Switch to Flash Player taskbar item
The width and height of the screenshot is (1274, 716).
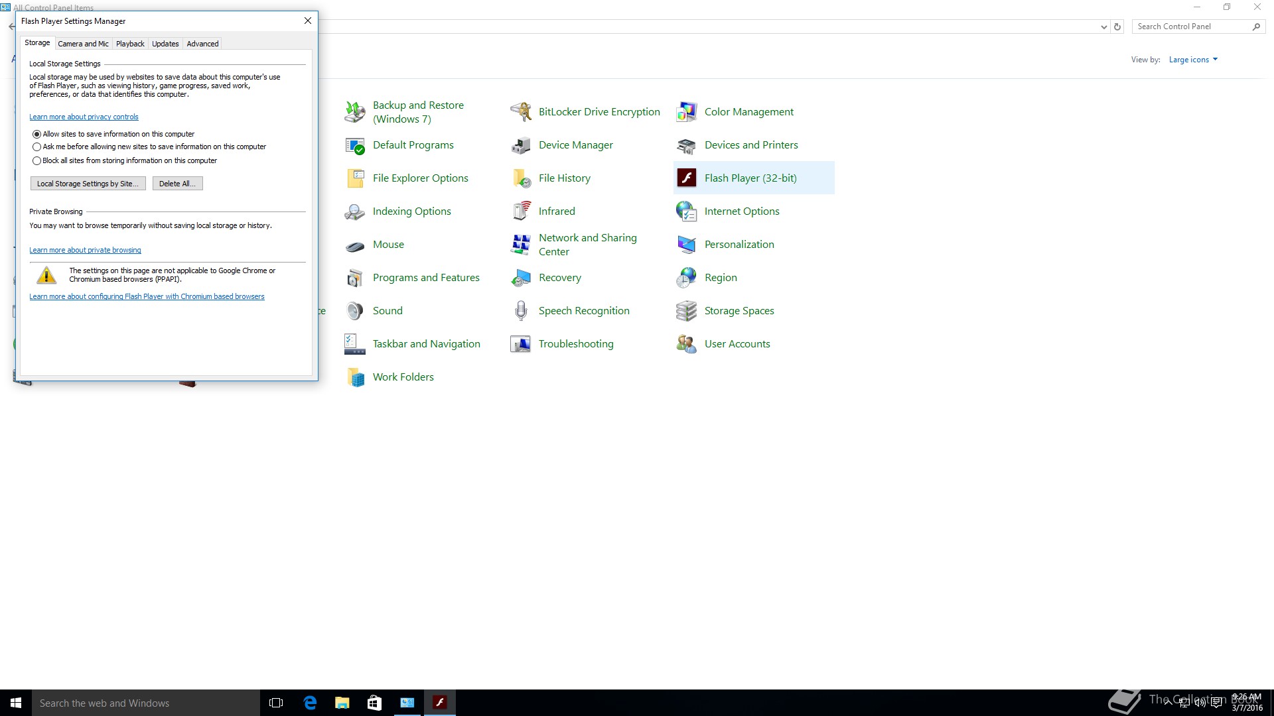click(x=439, y=703)
